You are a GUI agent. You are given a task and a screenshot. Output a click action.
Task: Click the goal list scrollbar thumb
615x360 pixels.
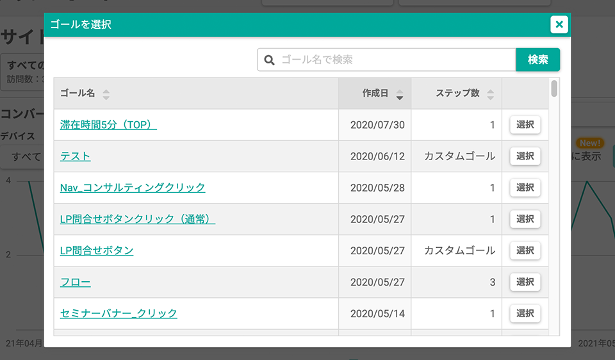(x=553, y=88)
